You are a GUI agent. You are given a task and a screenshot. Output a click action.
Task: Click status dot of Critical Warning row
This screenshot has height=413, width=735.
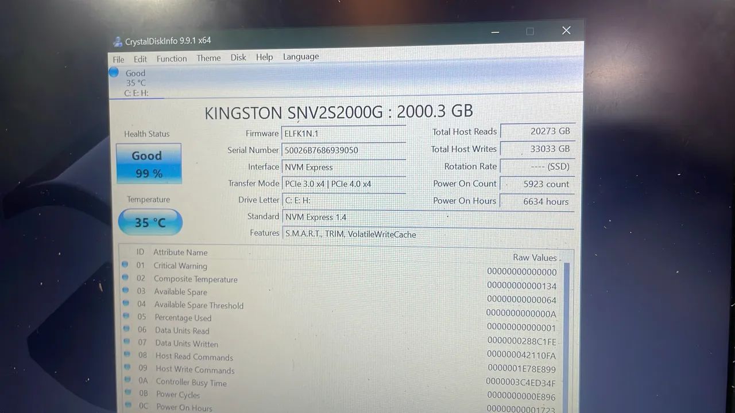pyautogui.click(x=125, y=264)
